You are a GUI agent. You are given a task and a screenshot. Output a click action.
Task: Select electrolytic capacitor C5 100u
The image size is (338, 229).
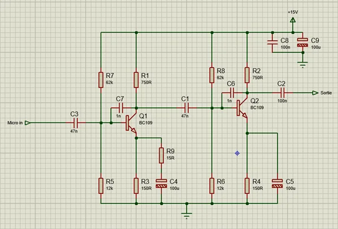pos(278,183)
